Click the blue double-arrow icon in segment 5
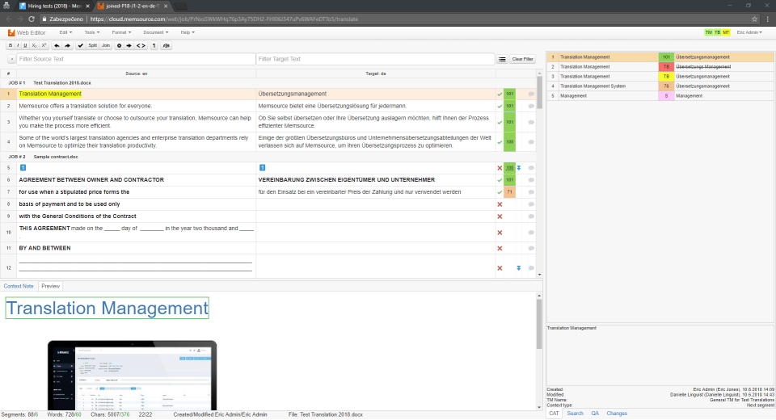Image resolution: width=776 pixels, height=420 pixels. 519,168
